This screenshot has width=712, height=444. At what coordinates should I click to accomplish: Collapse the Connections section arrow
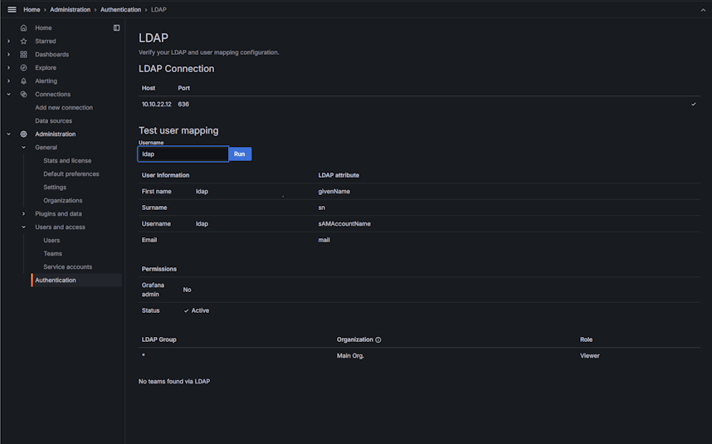(x=9, y=95)
